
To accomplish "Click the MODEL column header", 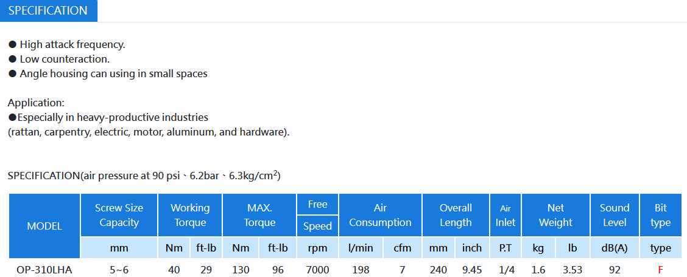I will (44, 226).
